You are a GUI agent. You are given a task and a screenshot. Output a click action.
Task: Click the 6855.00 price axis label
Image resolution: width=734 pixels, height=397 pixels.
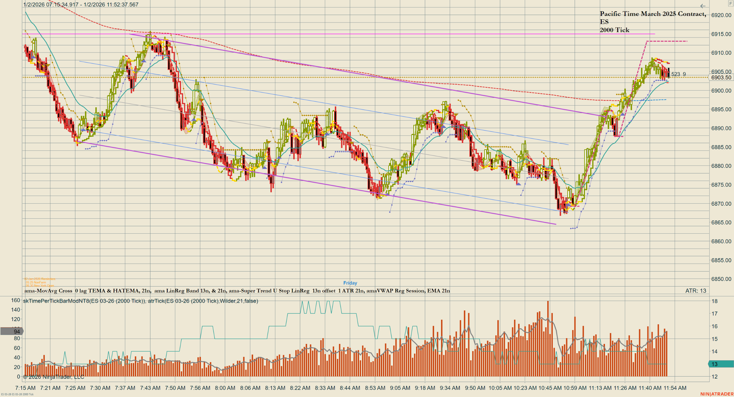(x=721, y=260)
